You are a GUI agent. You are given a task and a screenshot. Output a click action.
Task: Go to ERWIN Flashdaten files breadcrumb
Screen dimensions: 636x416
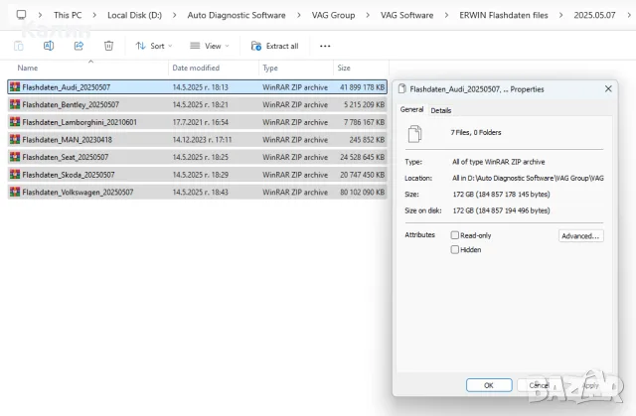504,15
